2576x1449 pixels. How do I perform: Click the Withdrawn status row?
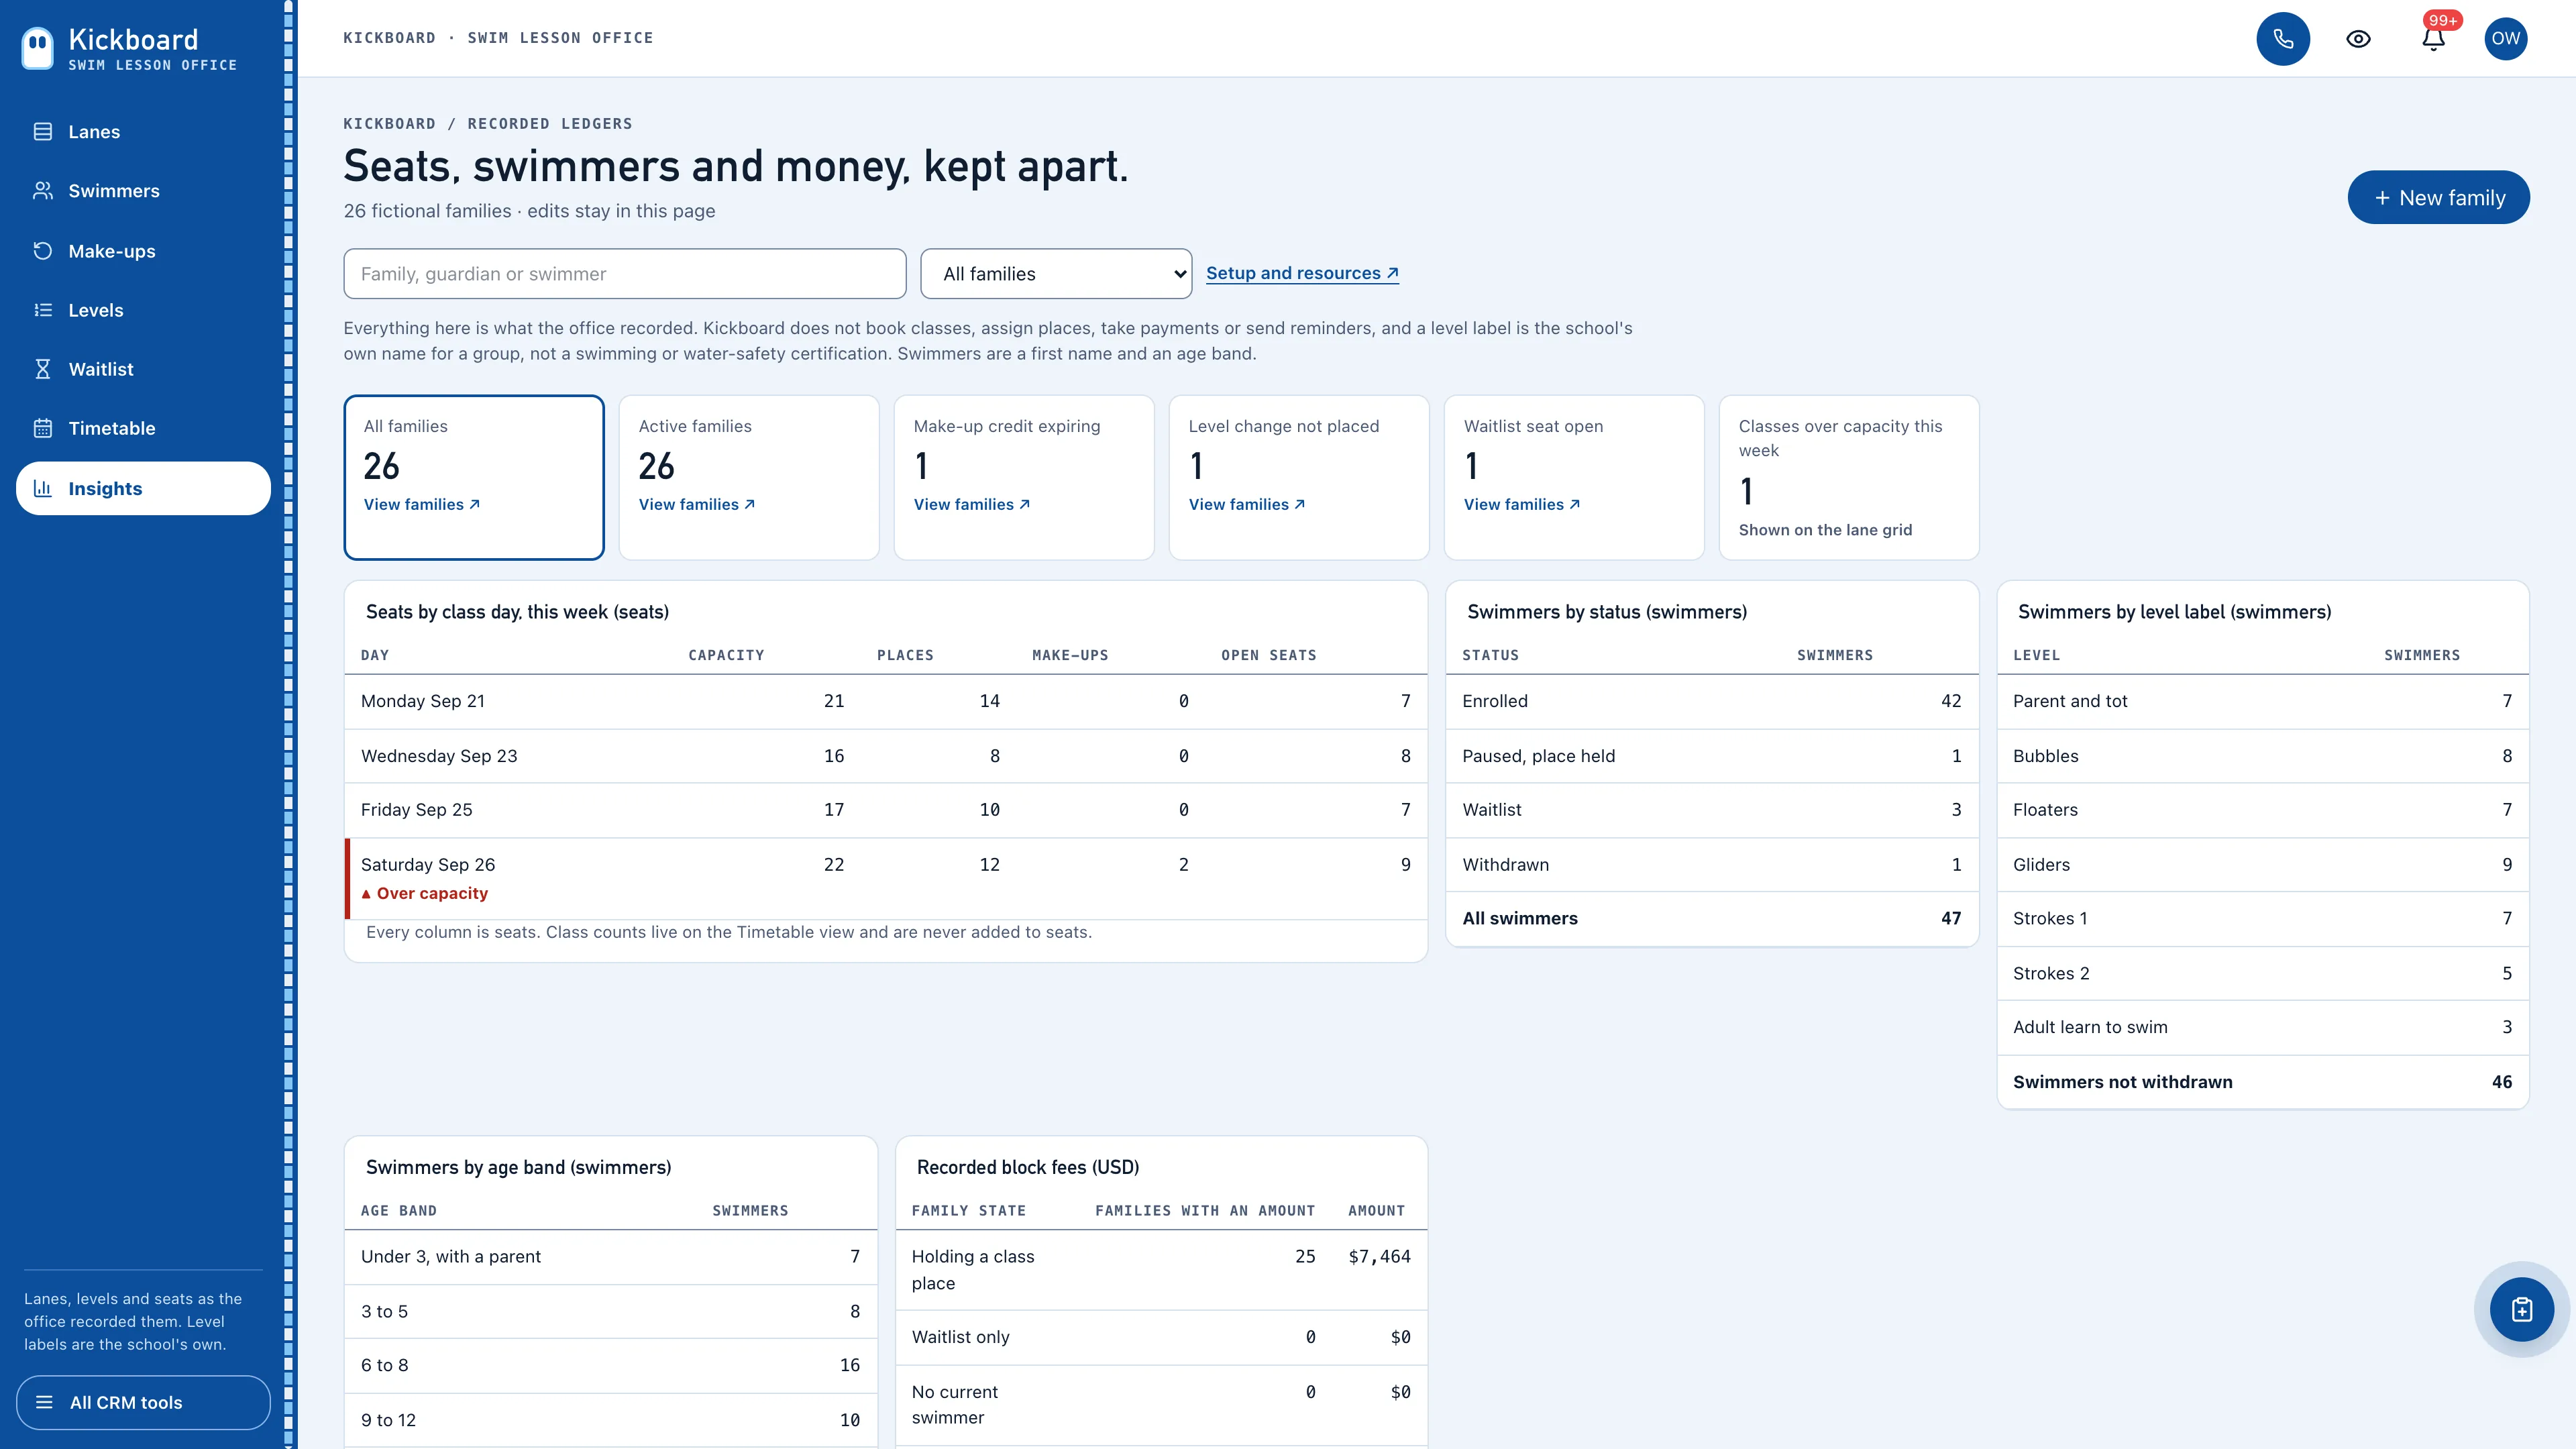click(x=1712, y=865)
